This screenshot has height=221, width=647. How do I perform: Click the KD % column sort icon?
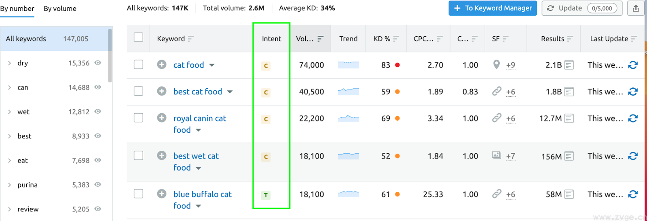[396, 39]
